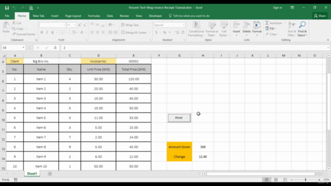Click AutoSum sigma icon
The height and width of the screenshot is (186, 331).
click(x=267, y=23)
